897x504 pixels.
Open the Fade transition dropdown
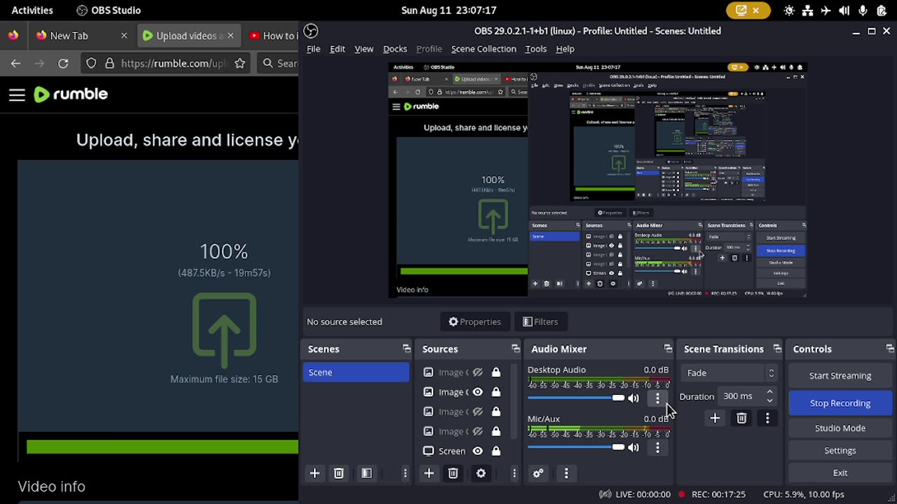click(x=729, y=373)
